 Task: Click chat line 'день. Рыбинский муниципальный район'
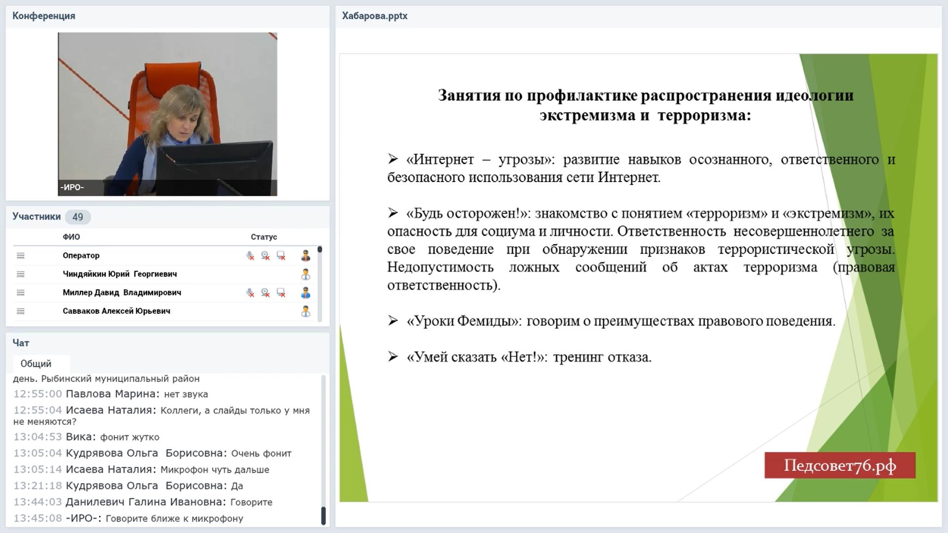106,379
